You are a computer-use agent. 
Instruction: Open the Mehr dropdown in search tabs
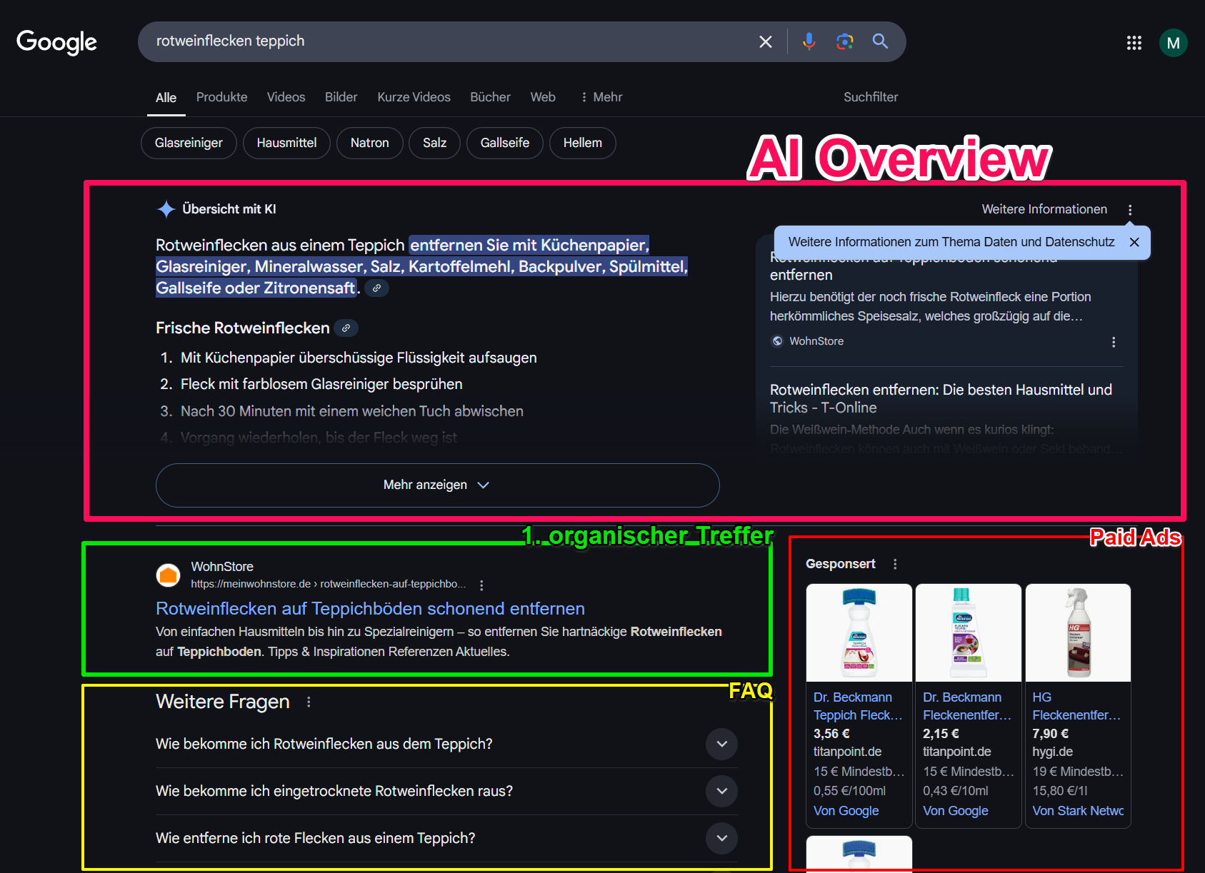[601, 97]
